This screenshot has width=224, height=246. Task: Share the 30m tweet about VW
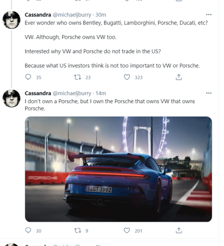179,77
